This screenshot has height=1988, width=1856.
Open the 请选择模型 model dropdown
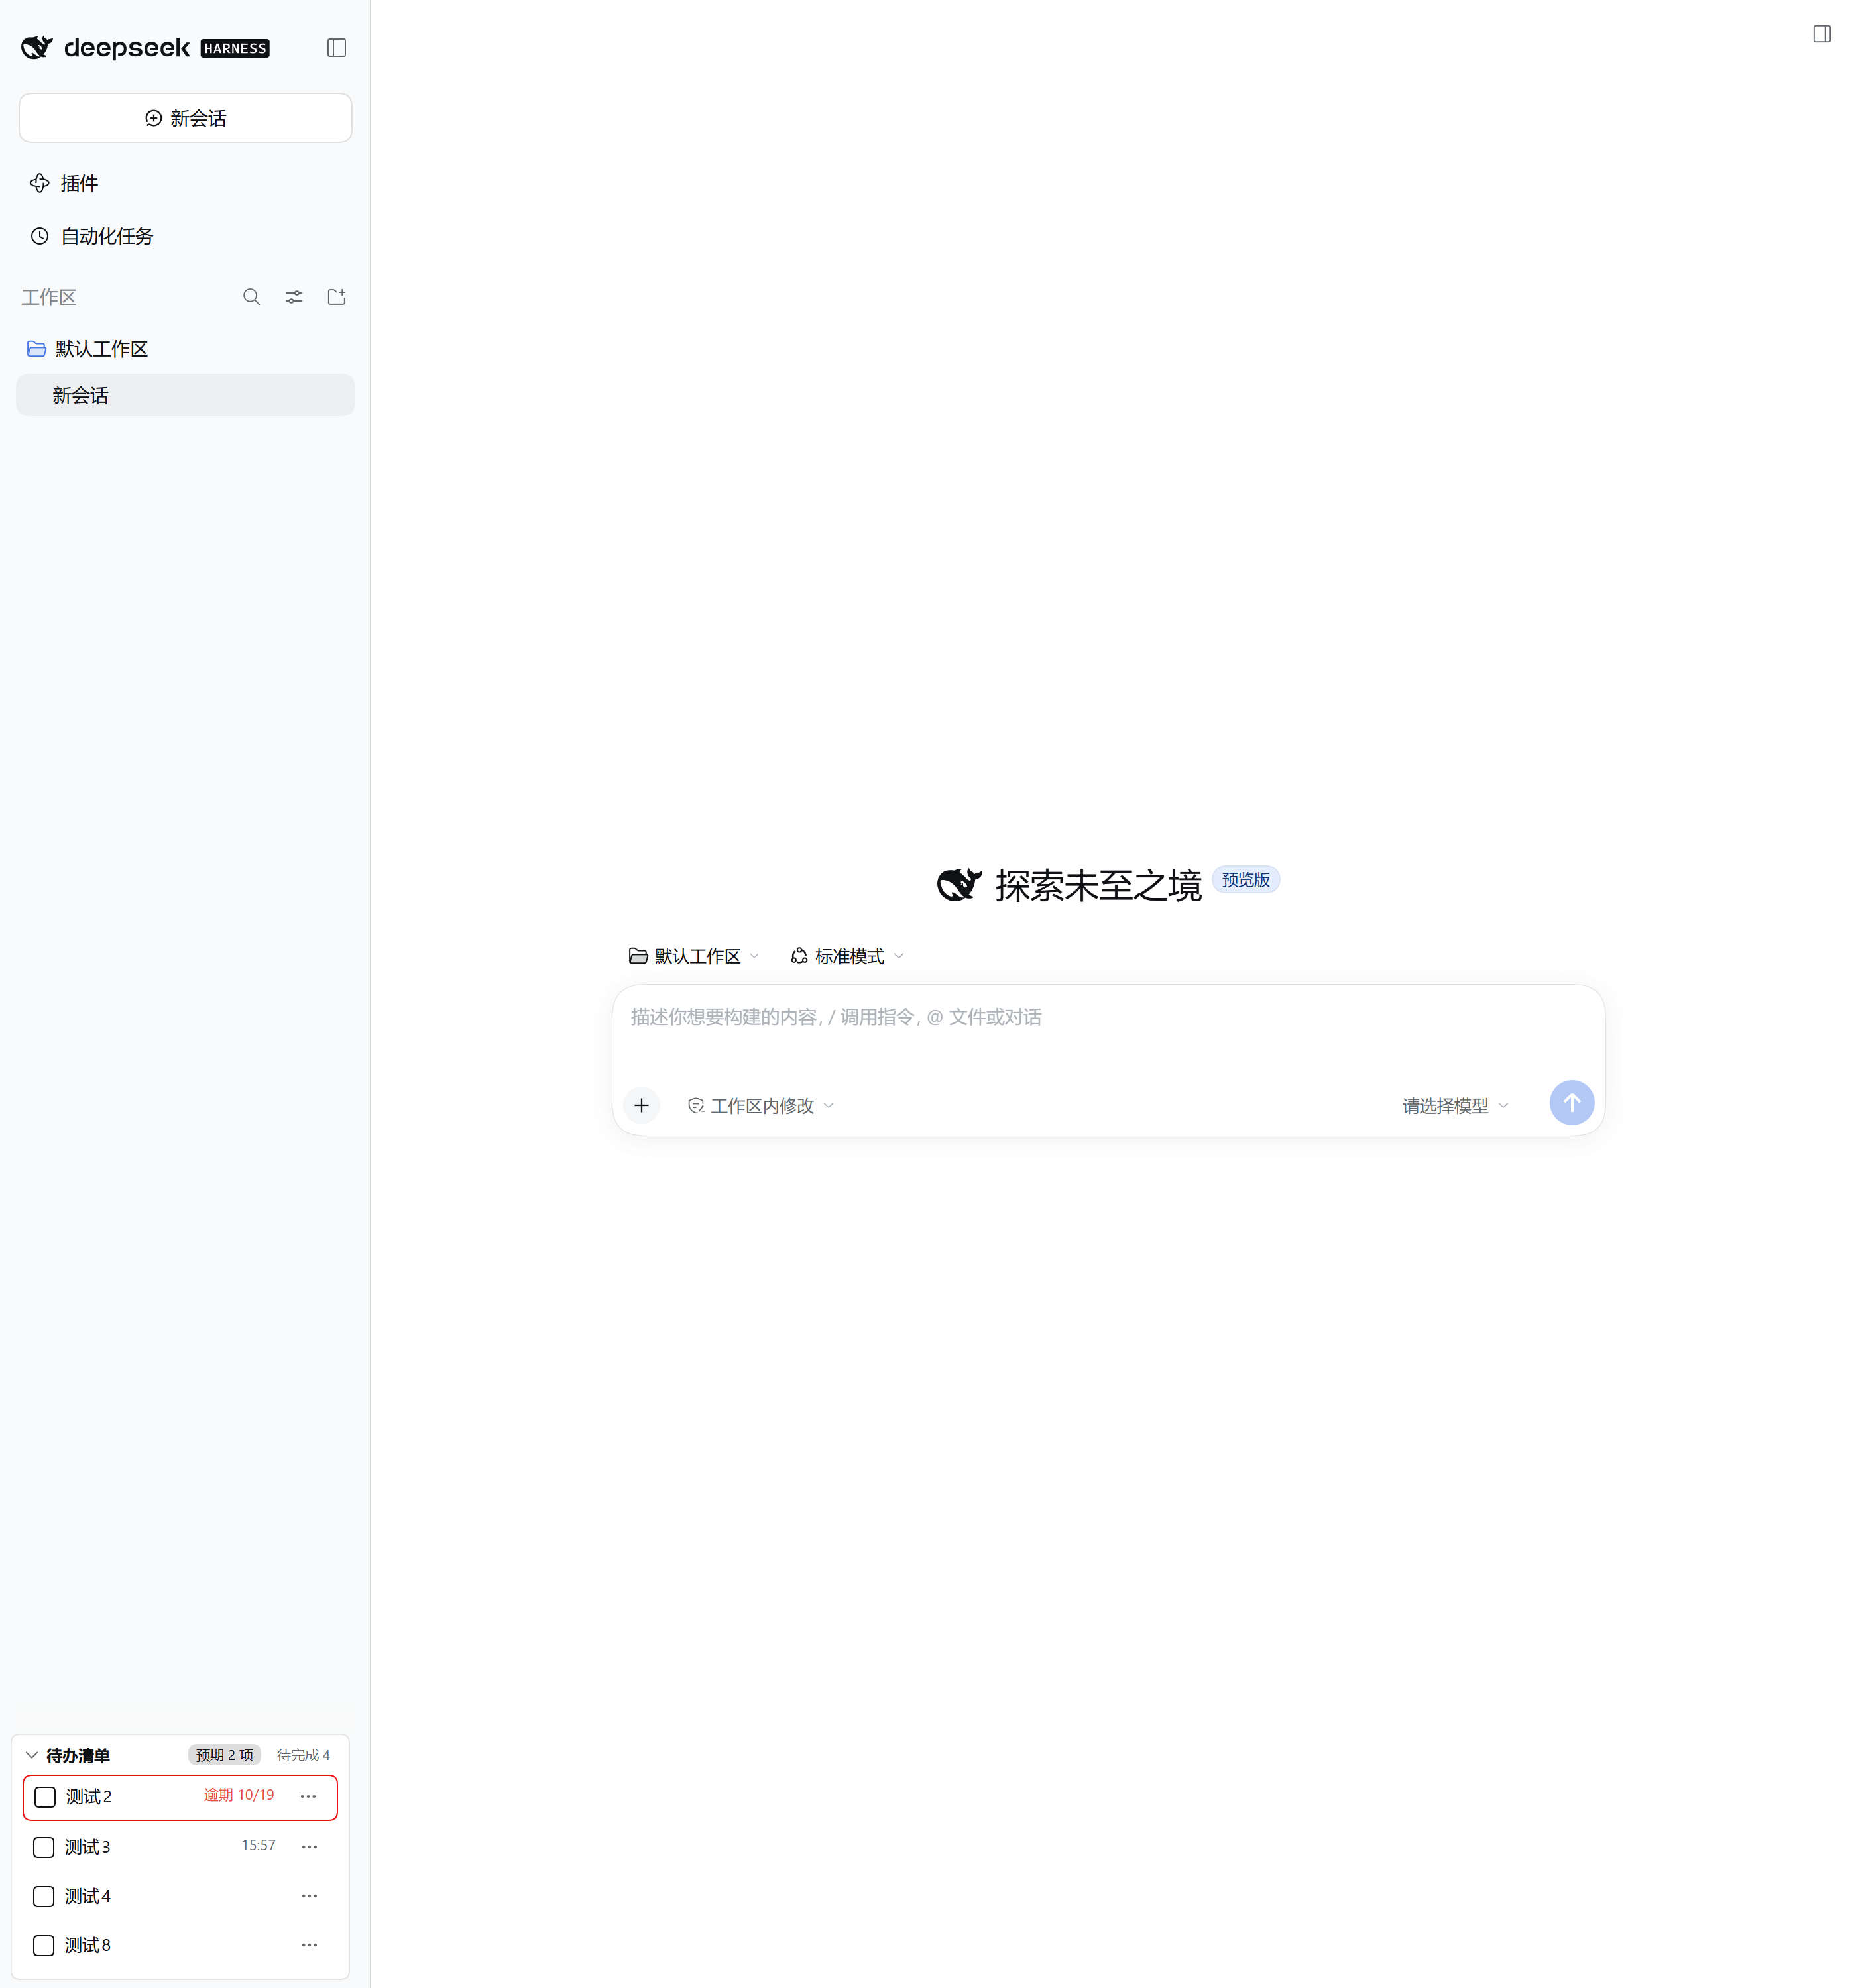coord(1455,1105)
